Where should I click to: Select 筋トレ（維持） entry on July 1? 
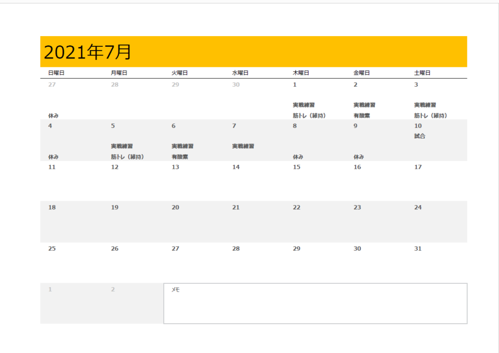[x=309, y=116]
